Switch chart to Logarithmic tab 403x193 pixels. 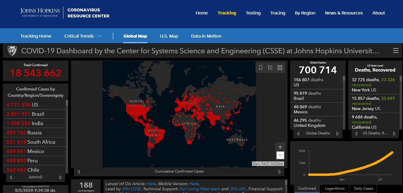335,188
